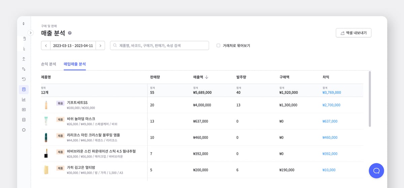404x188 pixels.
Task: Click the 비쉬 놀마덤 마스크 product thumbnail
Action: 46,121
